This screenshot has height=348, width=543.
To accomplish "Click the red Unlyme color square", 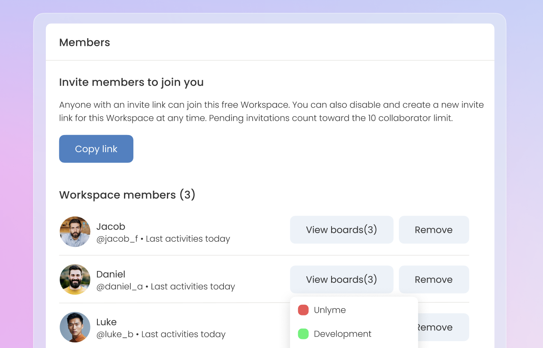I will tap(303, 310).
